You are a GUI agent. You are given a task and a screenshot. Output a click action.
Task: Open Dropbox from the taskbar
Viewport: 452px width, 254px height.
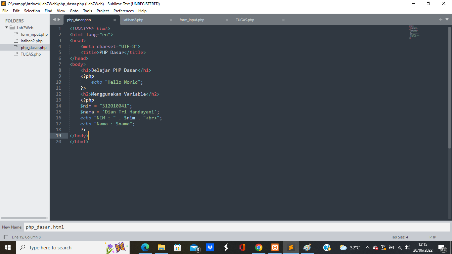(210, 247)
